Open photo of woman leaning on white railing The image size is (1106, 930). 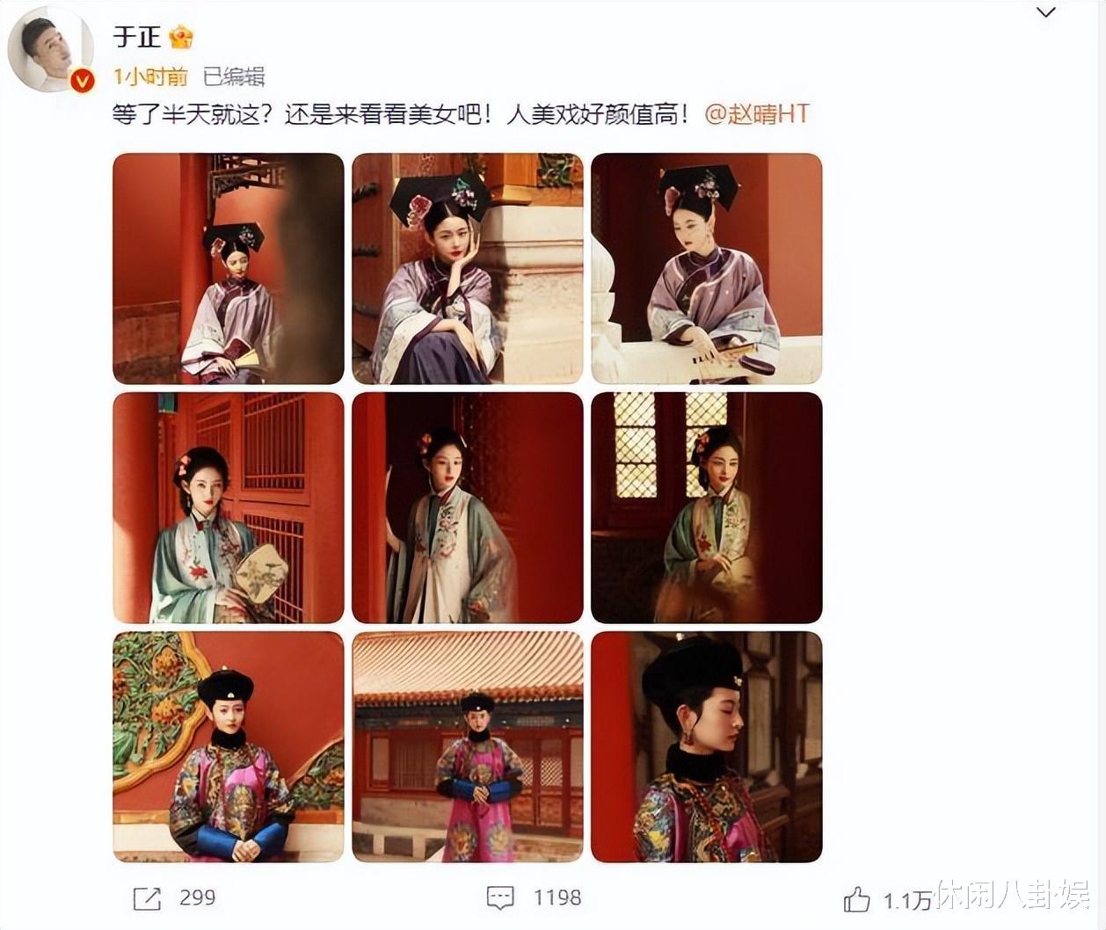tap(707, 268)
